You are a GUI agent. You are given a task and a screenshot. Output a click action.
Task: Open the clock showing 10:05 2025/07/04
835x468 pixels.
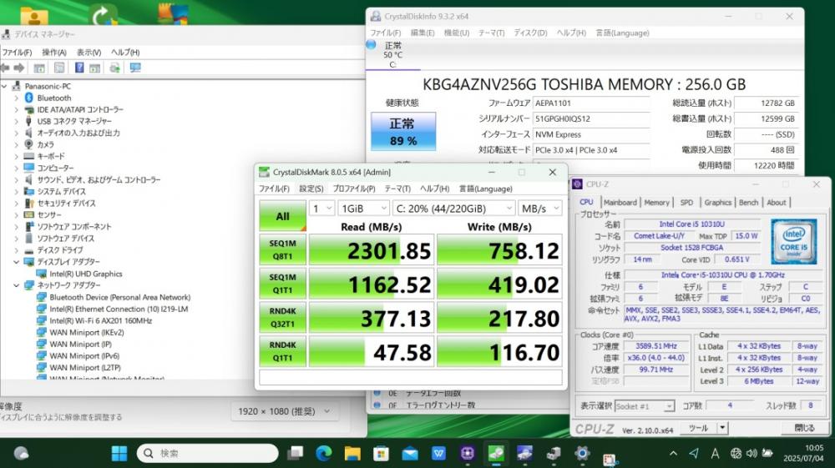point(802,453)
